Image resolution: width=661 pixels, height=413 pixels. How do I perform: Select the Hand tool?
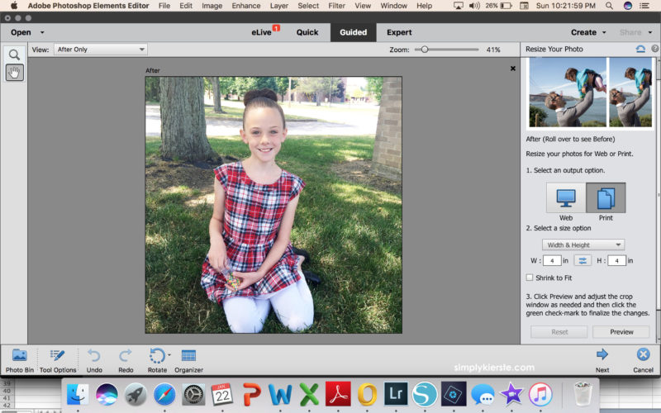click(x=14, y=73)
